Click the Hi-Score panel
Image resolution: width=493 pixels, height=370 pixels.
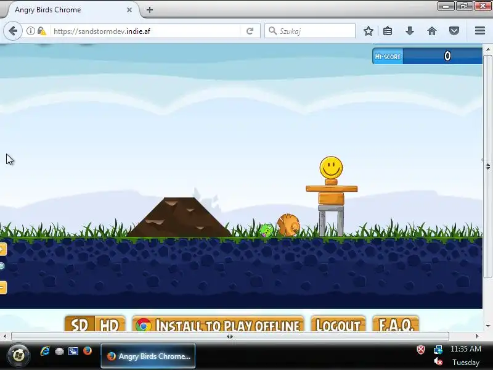point(427,56)
